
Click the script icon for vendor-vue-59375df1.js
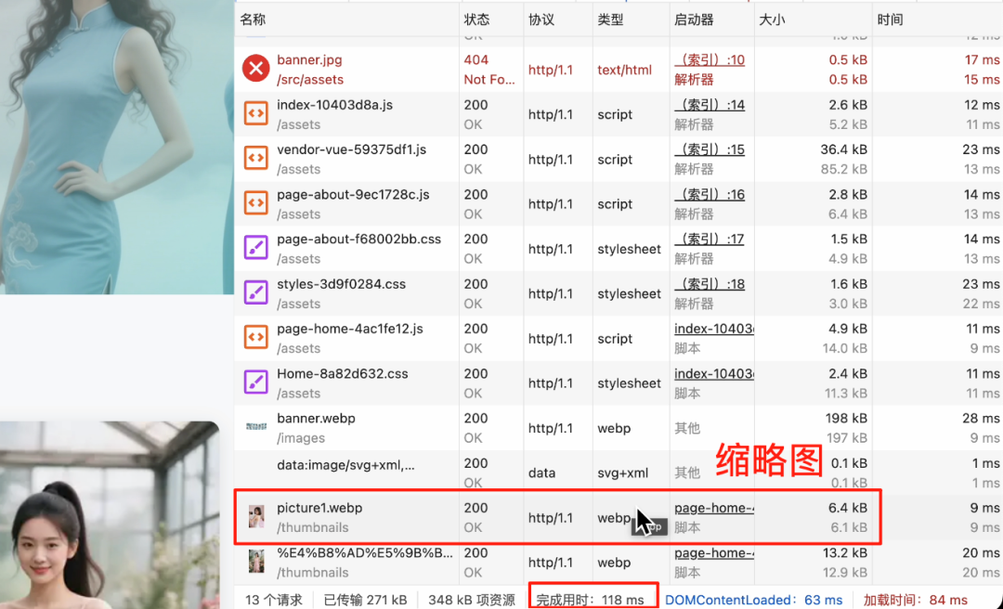(x=255, y=158)
